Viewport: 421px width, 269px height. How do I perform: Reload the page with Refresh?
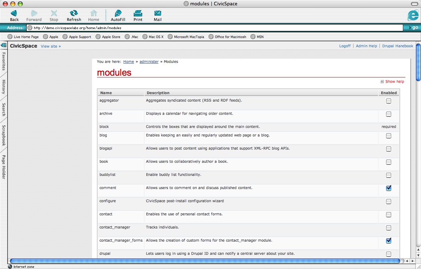click(74, 16)
